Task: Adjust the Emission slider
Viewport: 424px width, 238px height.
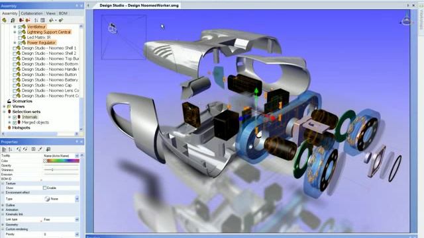Action: tap(62, 175)
